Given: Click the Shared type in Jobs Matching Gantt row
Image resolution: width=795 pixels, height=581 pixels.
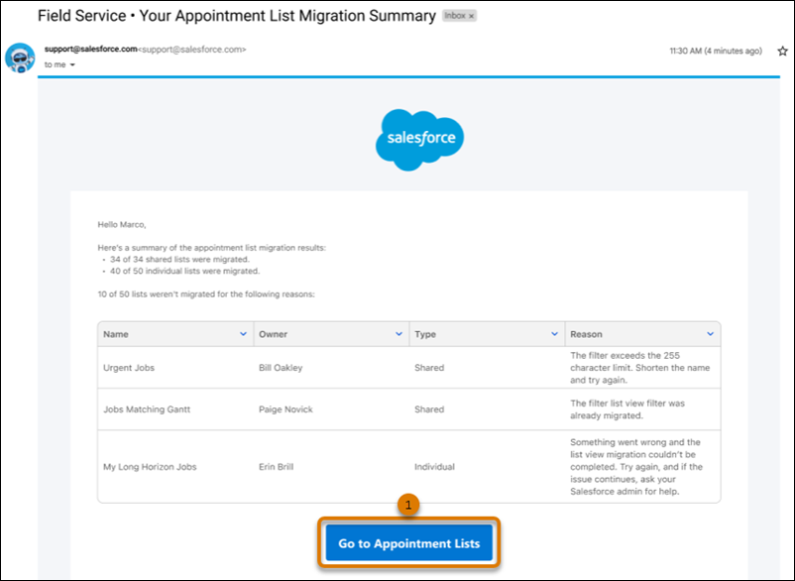Looking at the screenshot, I should 429,409.
